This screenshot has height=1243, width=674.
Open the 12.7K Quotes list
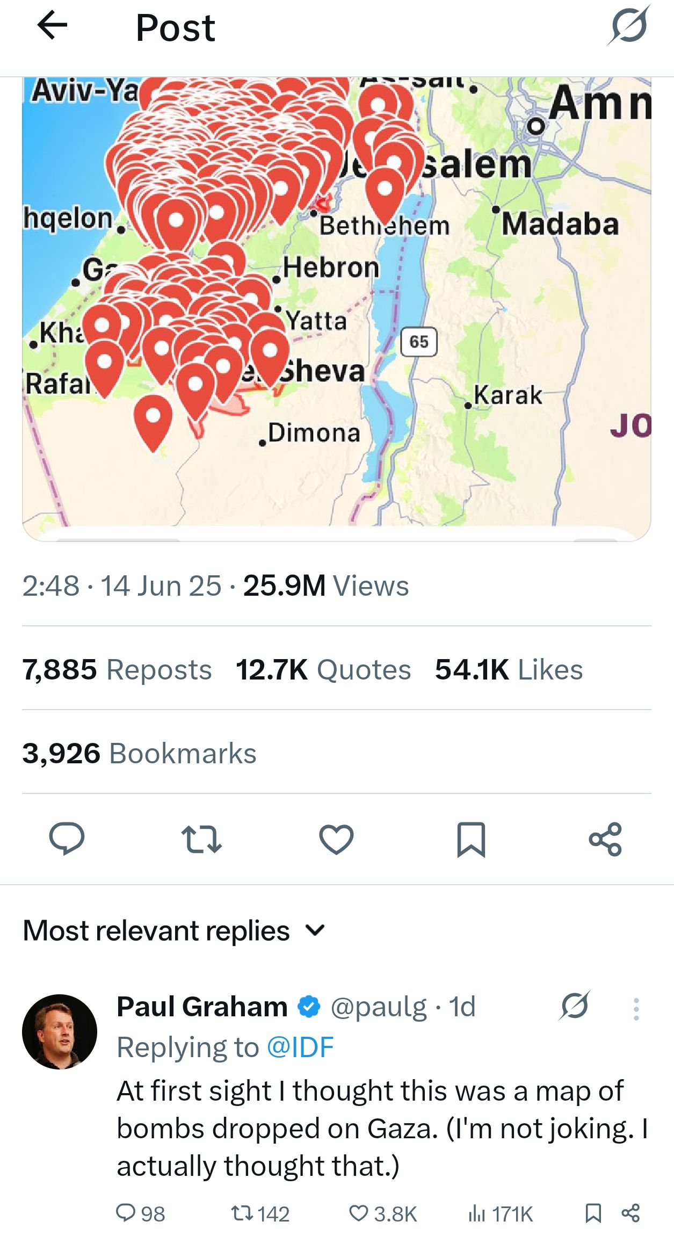[x=323, y=670]
